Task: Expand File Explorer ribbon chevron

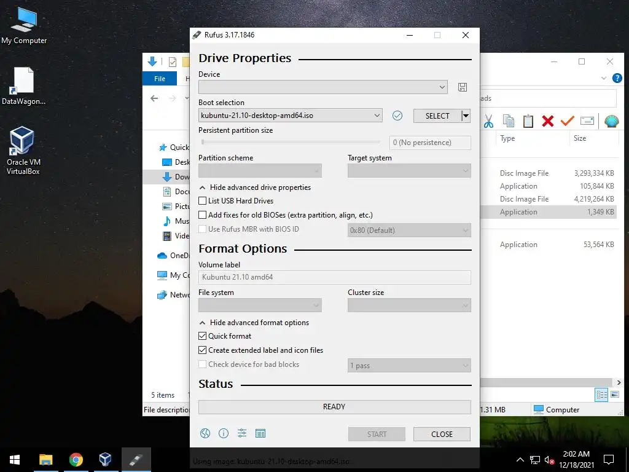Action: (603, 78)
